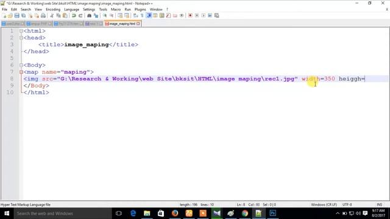Print the document using the printer icon

43,16
